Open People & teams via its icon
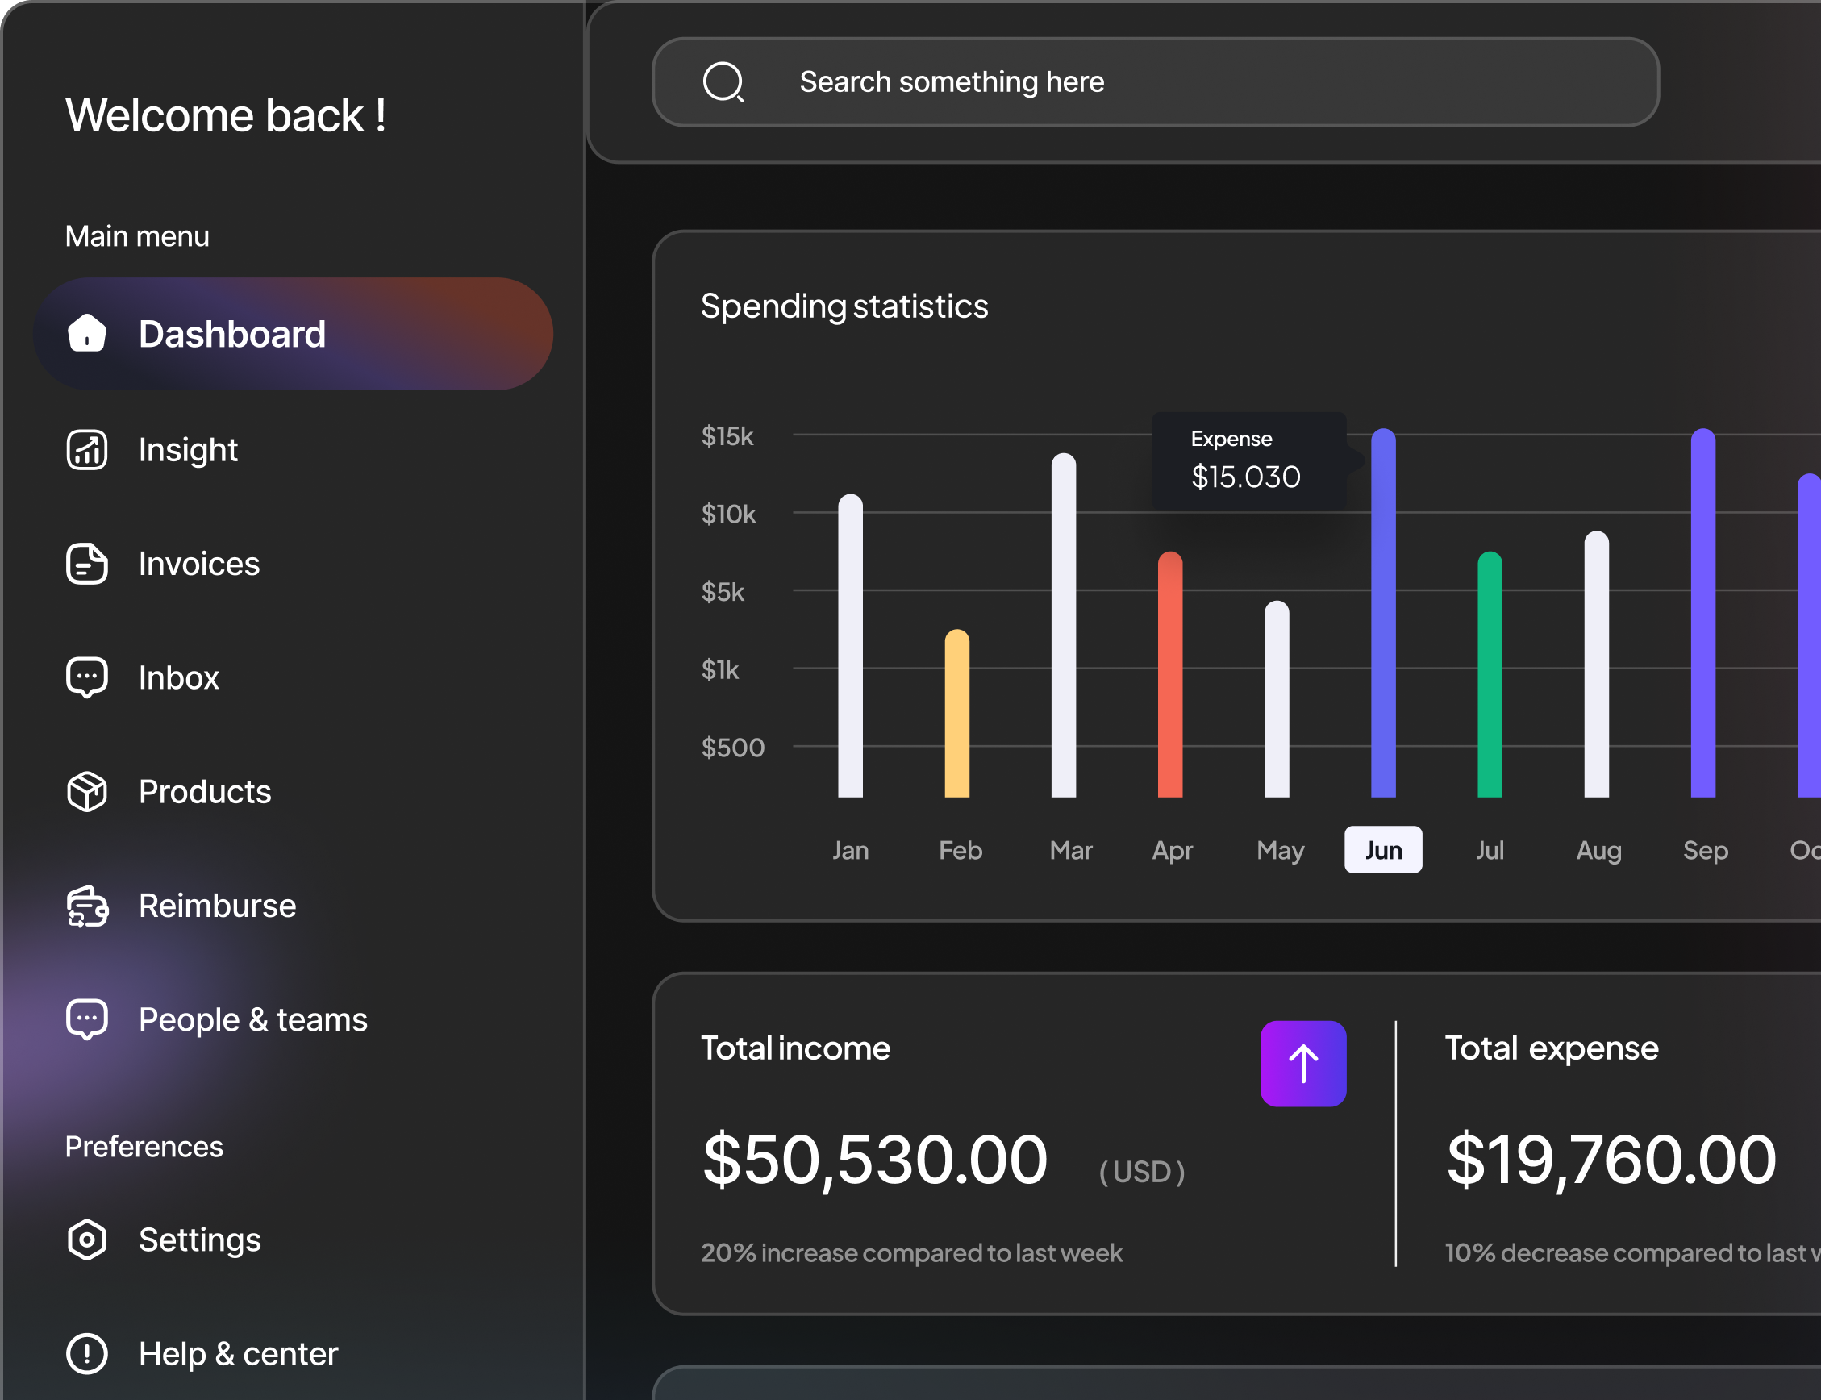This screenshot has width=1821, height=1400. 85,1019
